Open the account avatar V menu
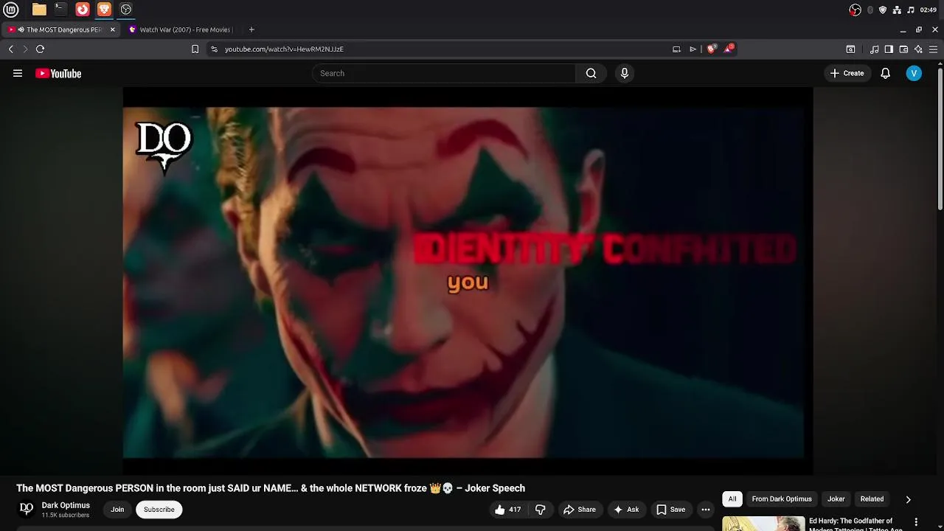This screenshot has height=531, width=944. tap(914, 73)
